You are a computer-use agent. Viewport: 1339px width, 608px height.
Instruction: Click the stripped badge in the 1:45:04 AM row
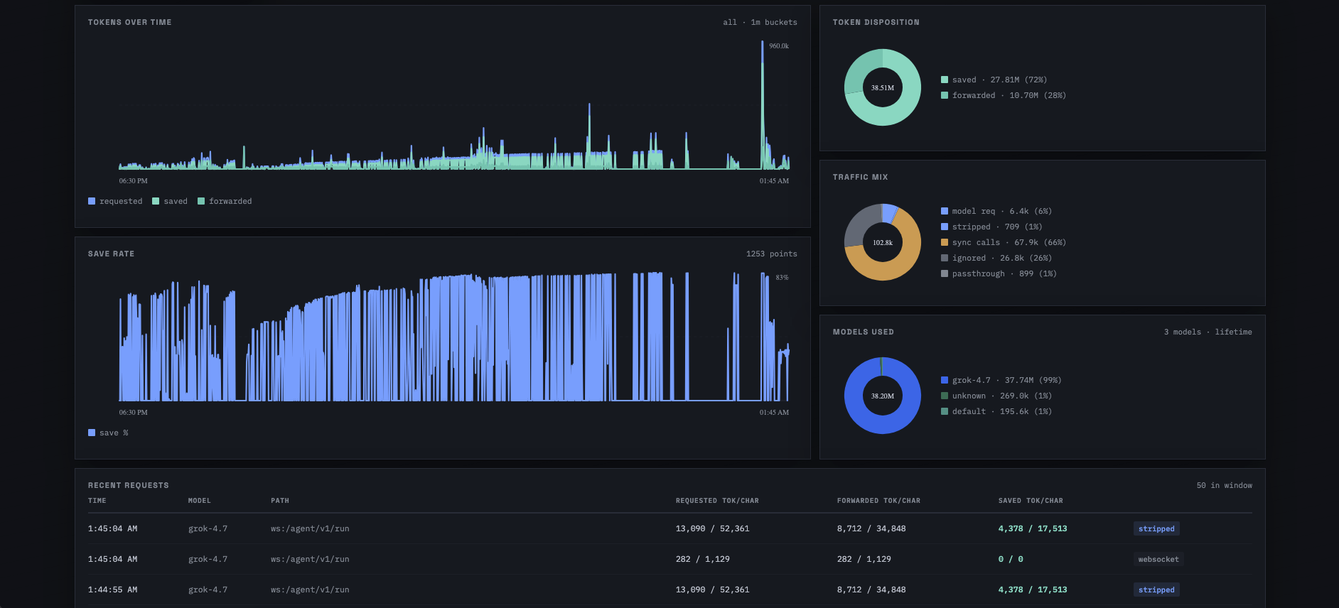1156,528
